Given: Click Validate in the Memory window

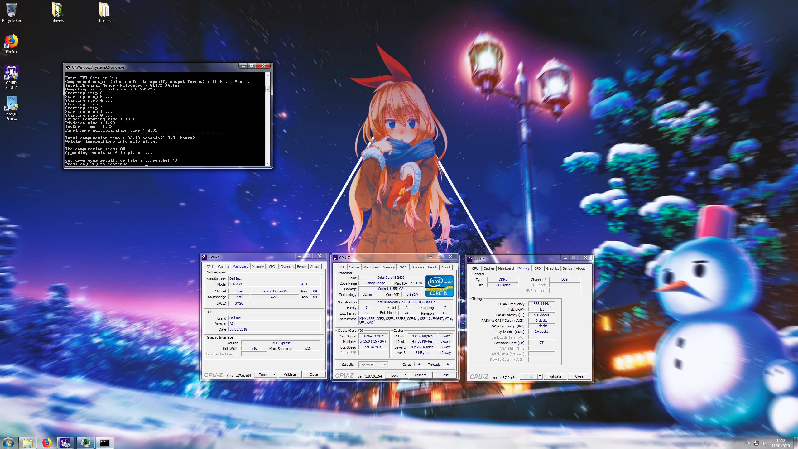Looking at the screenshot, I should [x=555, y=376].
